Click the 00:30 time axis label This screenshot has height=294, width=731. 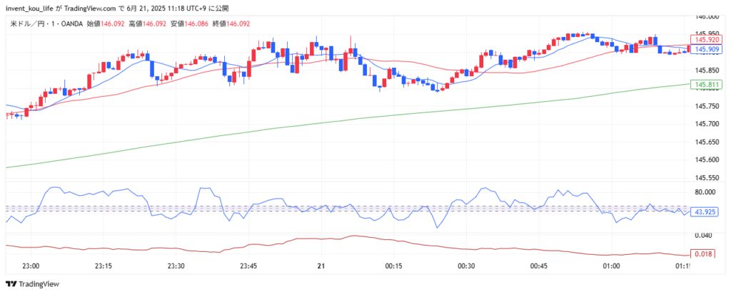(x=465, y=266)
